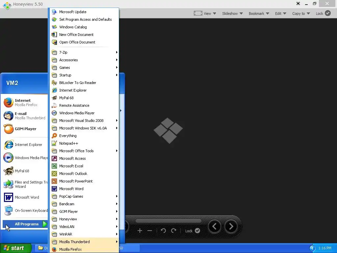Go to previous image in Honeyview
This screenshot has height=253, width=337.
click(214, 226)
